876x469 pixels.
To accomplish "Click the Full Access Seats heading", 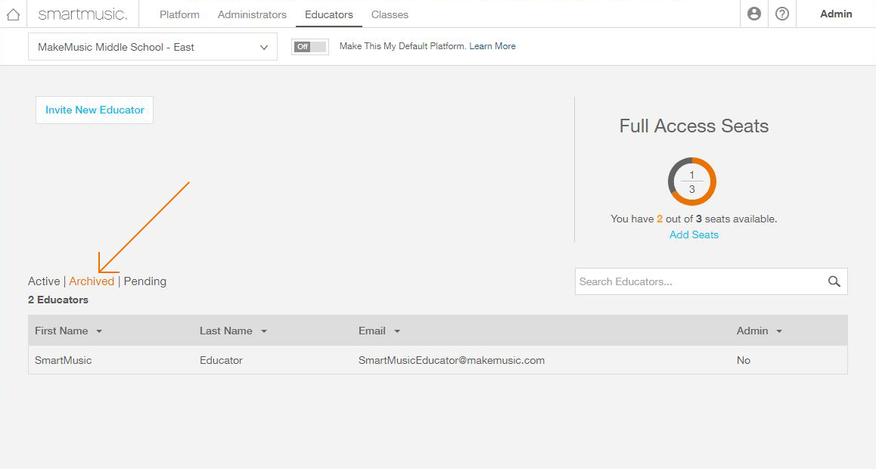I will coord(694,126).
